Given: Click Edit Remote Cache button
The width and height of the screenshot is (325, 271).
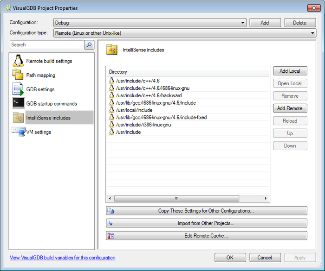Looking at the screenshot, I should coord(207,236).
